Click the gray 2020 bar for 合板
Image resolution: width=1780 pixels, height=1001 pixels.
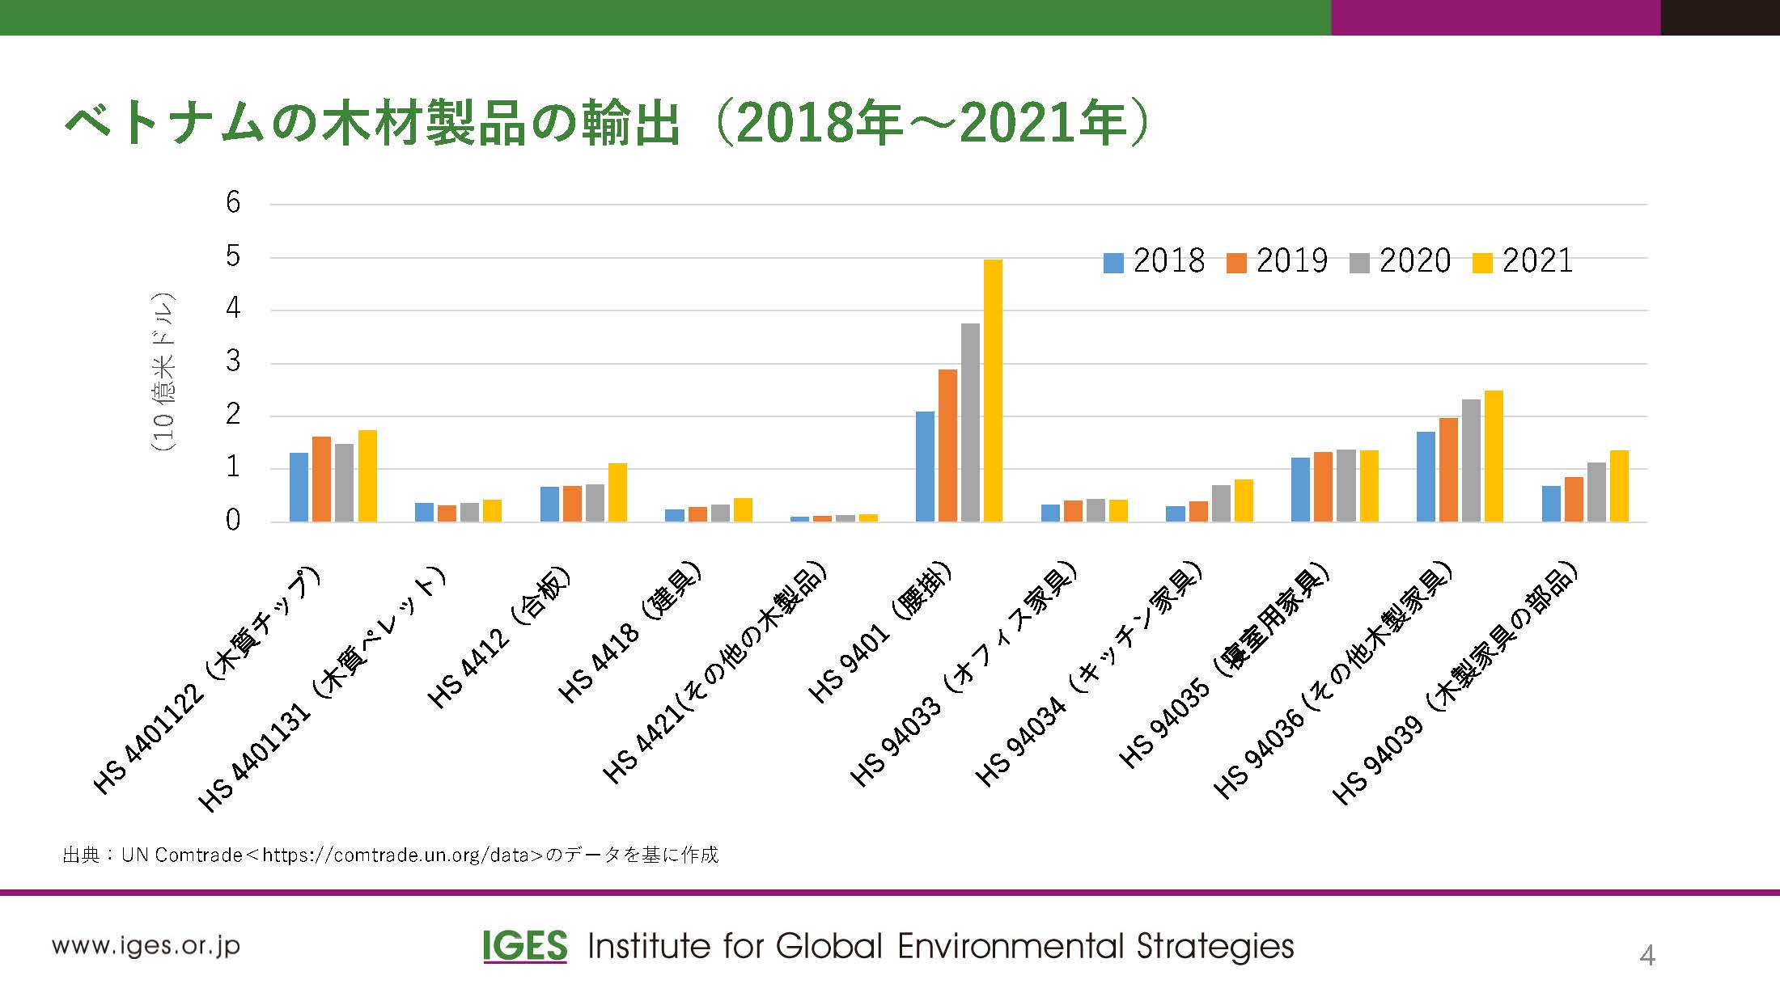coord(595,503)
